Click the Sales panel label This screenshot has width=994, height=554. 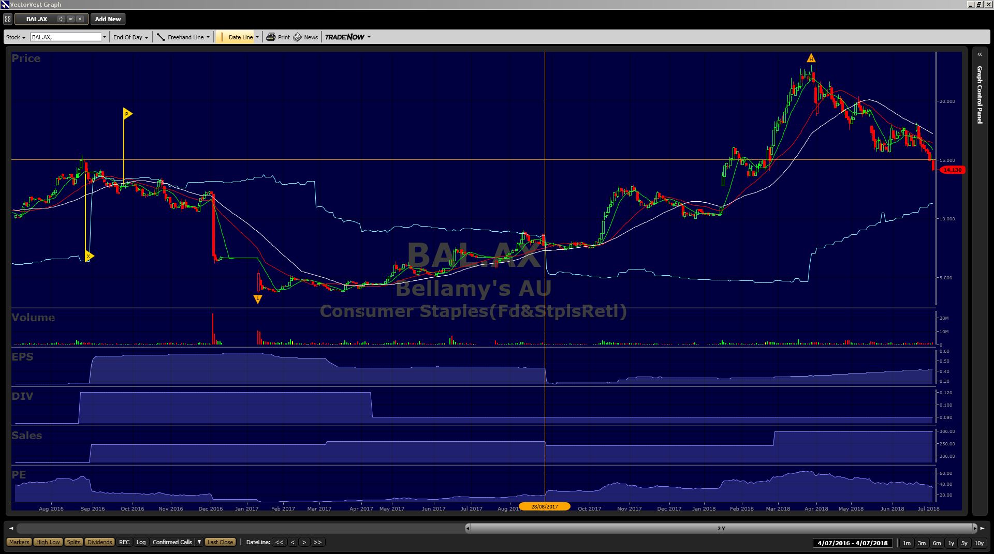tap(27, 436)
